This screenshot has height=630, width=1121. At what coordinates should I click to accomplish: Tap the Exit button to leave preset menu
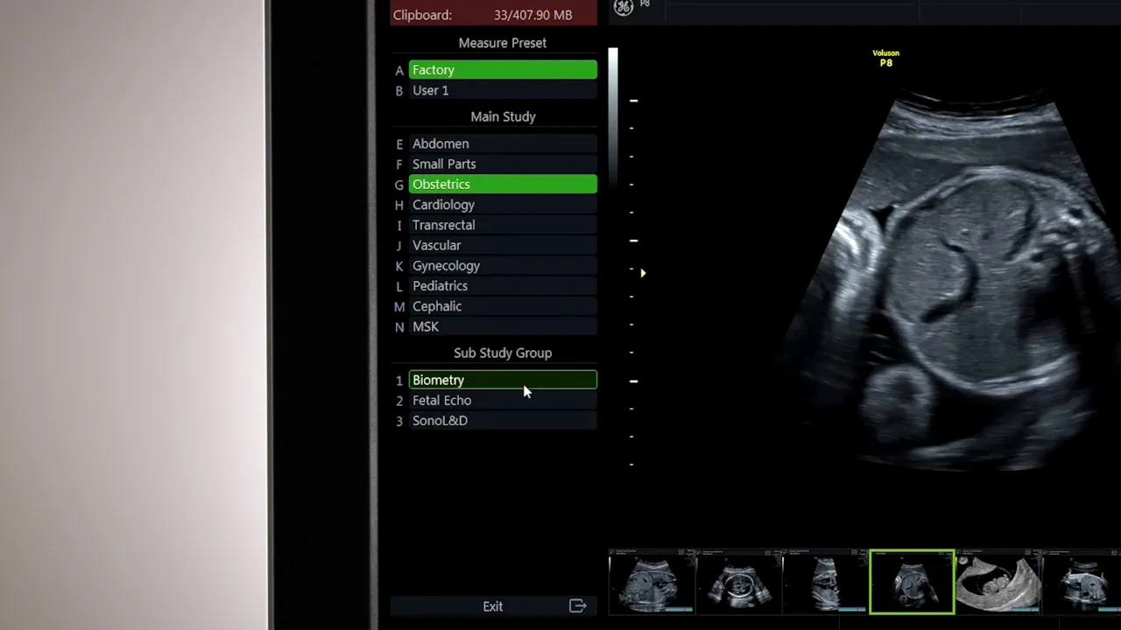492,605
